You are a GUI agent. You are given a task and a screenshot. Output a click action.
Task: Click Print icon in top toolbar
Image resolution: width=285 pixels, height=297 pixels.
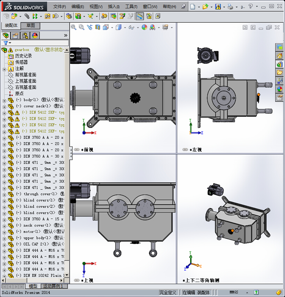pyautogui.click(x=230, y=7)
